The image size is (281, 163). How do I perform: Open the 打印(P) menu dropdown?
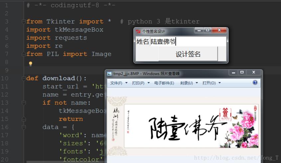141,83
